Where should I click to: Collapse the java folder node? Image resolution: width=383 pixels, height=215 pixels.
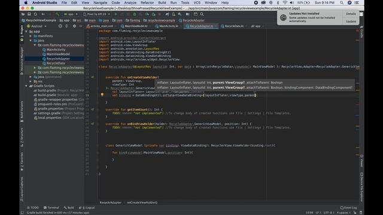click(31, 41)
